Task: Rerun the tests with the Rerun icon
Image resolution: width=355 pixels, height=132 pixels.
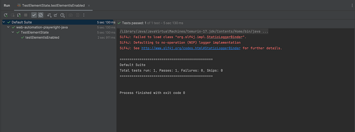Action: pyautogui.click(x=6, y=15)
